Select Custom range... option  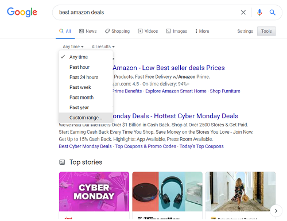tap(86, 118)
